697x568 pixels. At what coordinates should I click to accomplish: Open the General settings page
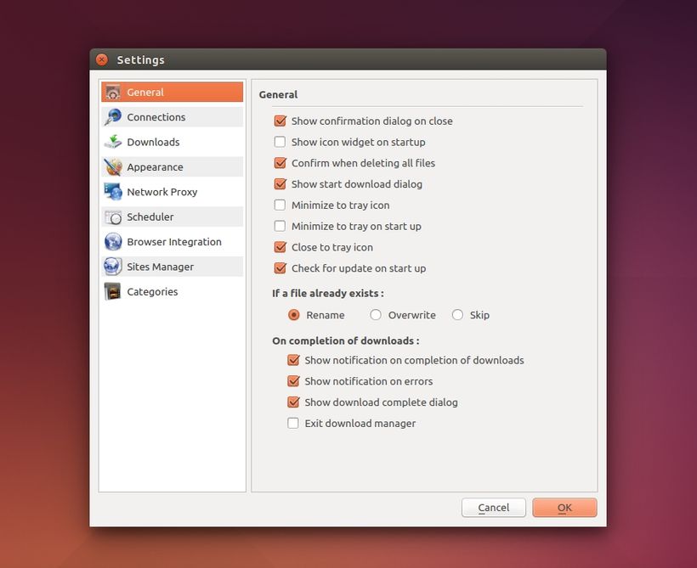(172, 92)
